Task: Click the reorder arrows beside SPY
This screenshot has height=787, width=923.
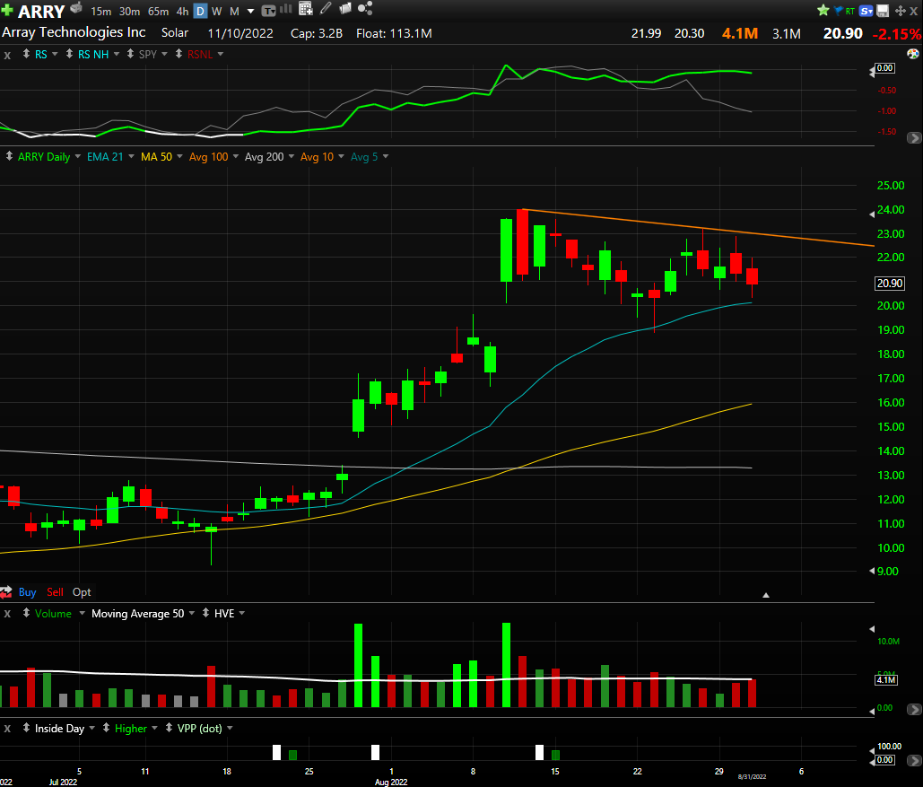Action: [x=131, y=54]
